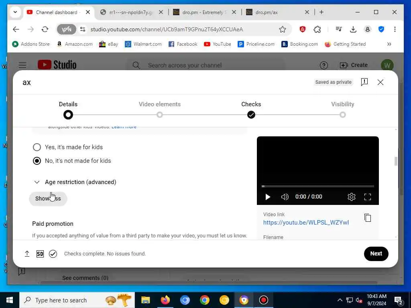Click the address bar URL
Viewport: 411px width, 308px height.
(x=167, y=29)
